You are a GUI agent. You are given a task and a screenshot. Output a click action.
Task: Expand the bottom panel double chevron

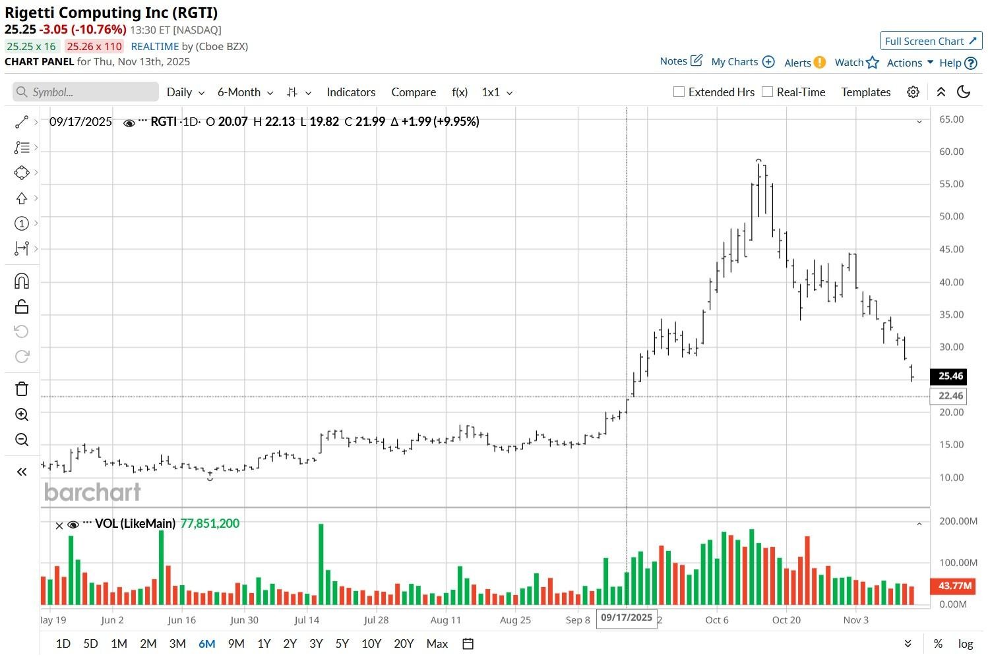908,644
